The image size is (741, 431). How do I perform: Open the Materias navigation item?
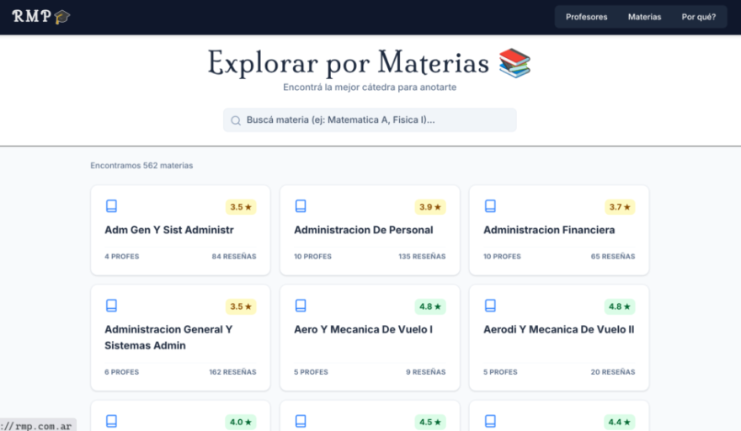[644, 17]
